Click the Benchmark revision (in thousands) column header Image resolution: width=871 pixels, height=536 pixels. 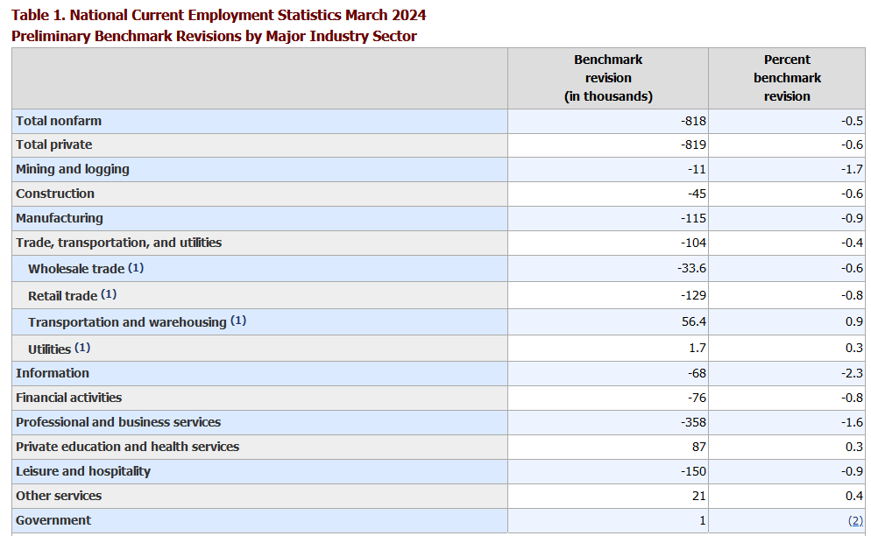608,78
